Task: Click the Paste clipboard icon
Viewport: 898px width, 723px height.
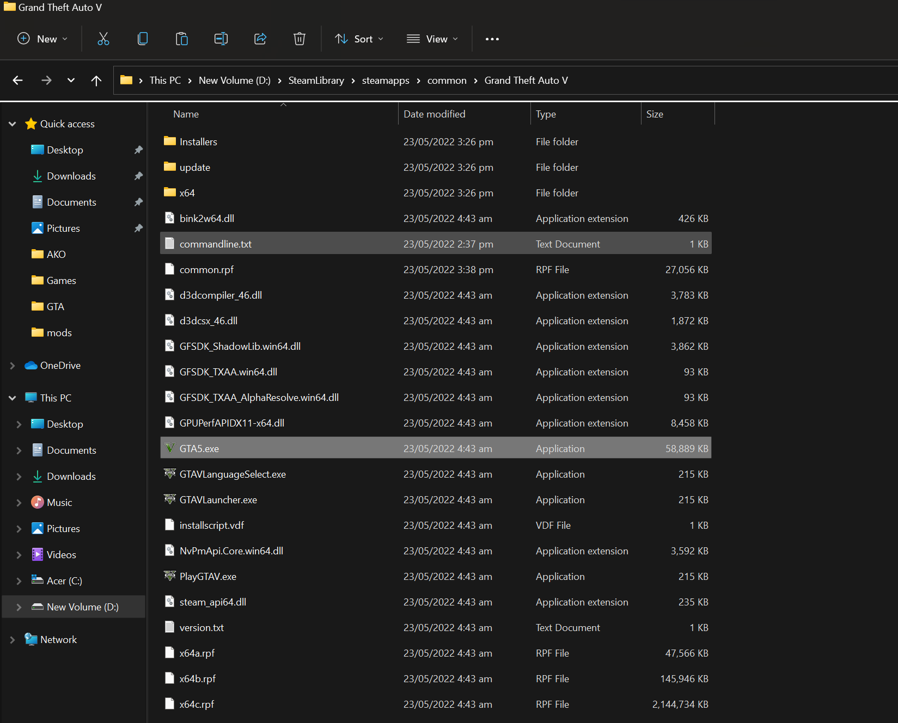Action: [181, 39]
